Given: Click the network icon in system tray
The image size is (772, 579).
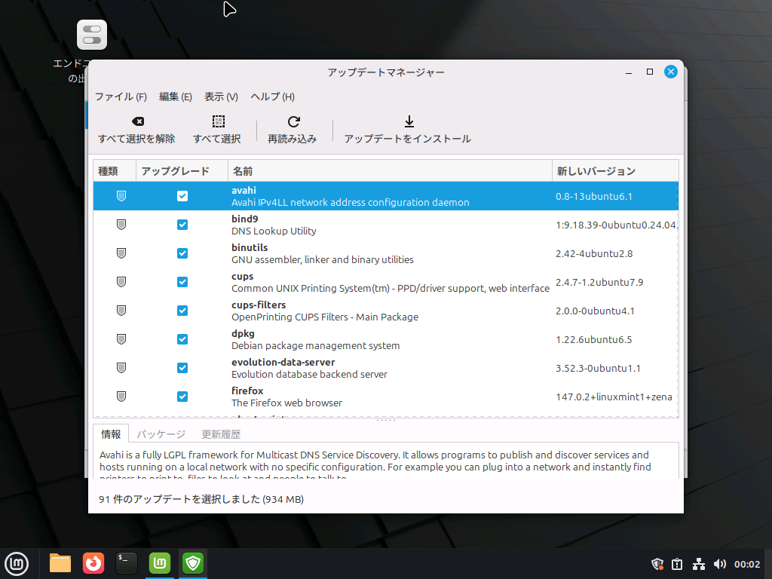Looking at the screenshot, I should 698,564.
